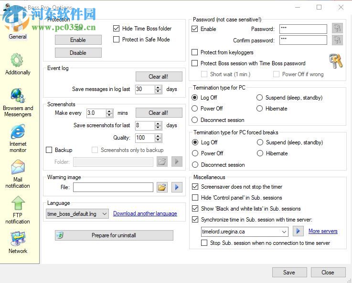
Task: Select Hibernate for PC forced breaks
Action: click(x=260, y=153)
